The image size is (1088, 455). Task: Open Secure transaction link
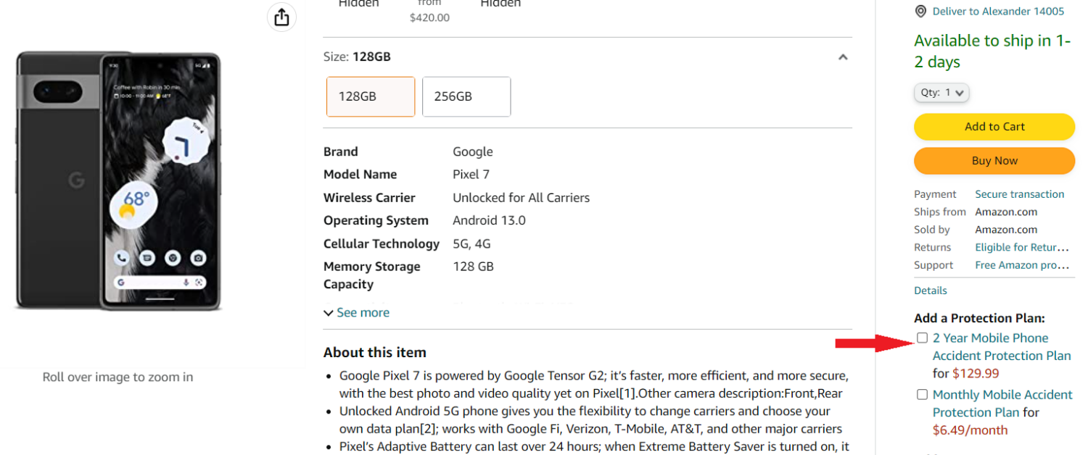[x=1019, y=194]
